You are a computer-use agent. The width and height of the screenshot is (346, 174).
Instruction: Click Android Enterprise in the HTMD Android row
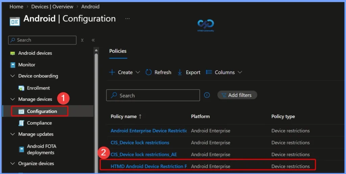211,167
